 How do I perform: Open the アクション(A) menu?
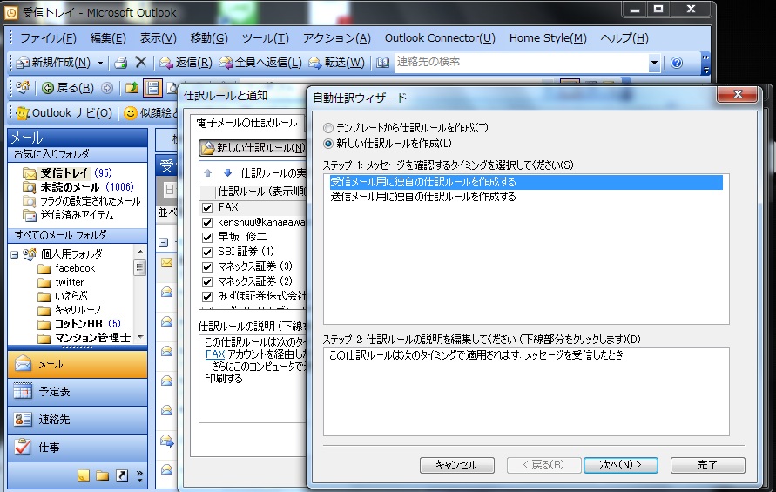[x=336, y=38]
